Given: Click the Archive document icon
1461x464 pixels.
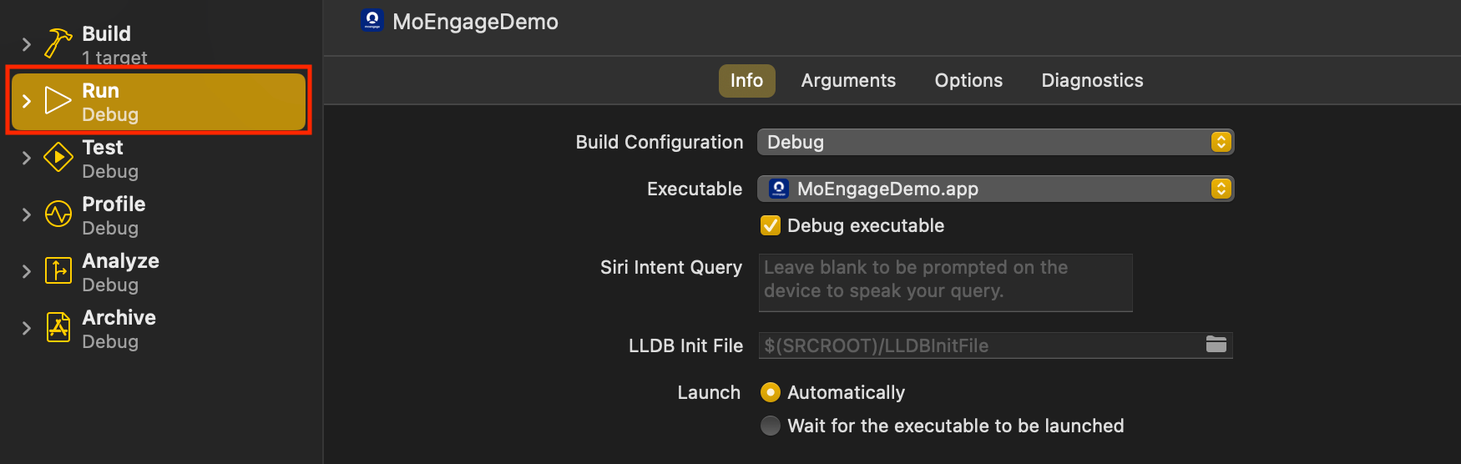Looking at the screenshot, I should [58, 328].
